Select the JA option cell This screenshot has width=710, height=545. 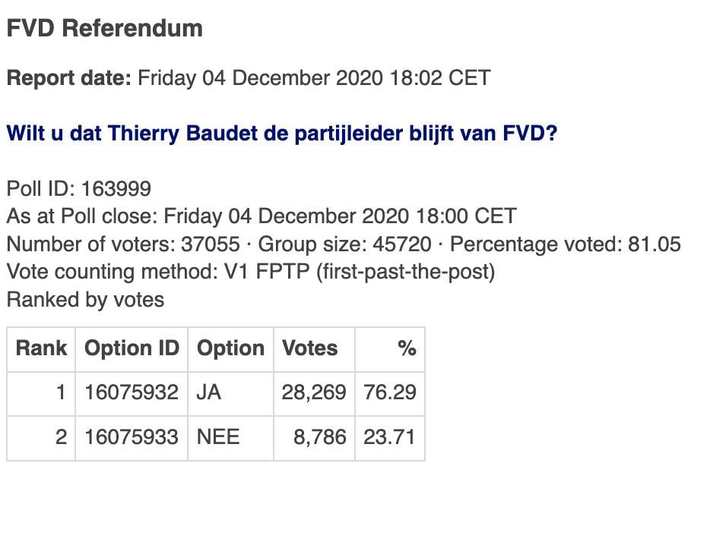[x=231, y=392]
